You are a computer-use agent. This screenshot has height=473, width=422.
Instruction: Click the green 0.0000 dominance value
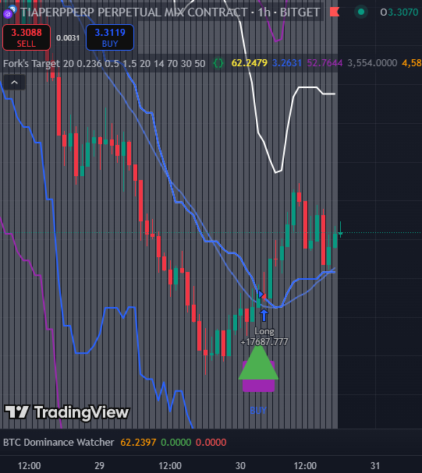[x=176, y=443]
